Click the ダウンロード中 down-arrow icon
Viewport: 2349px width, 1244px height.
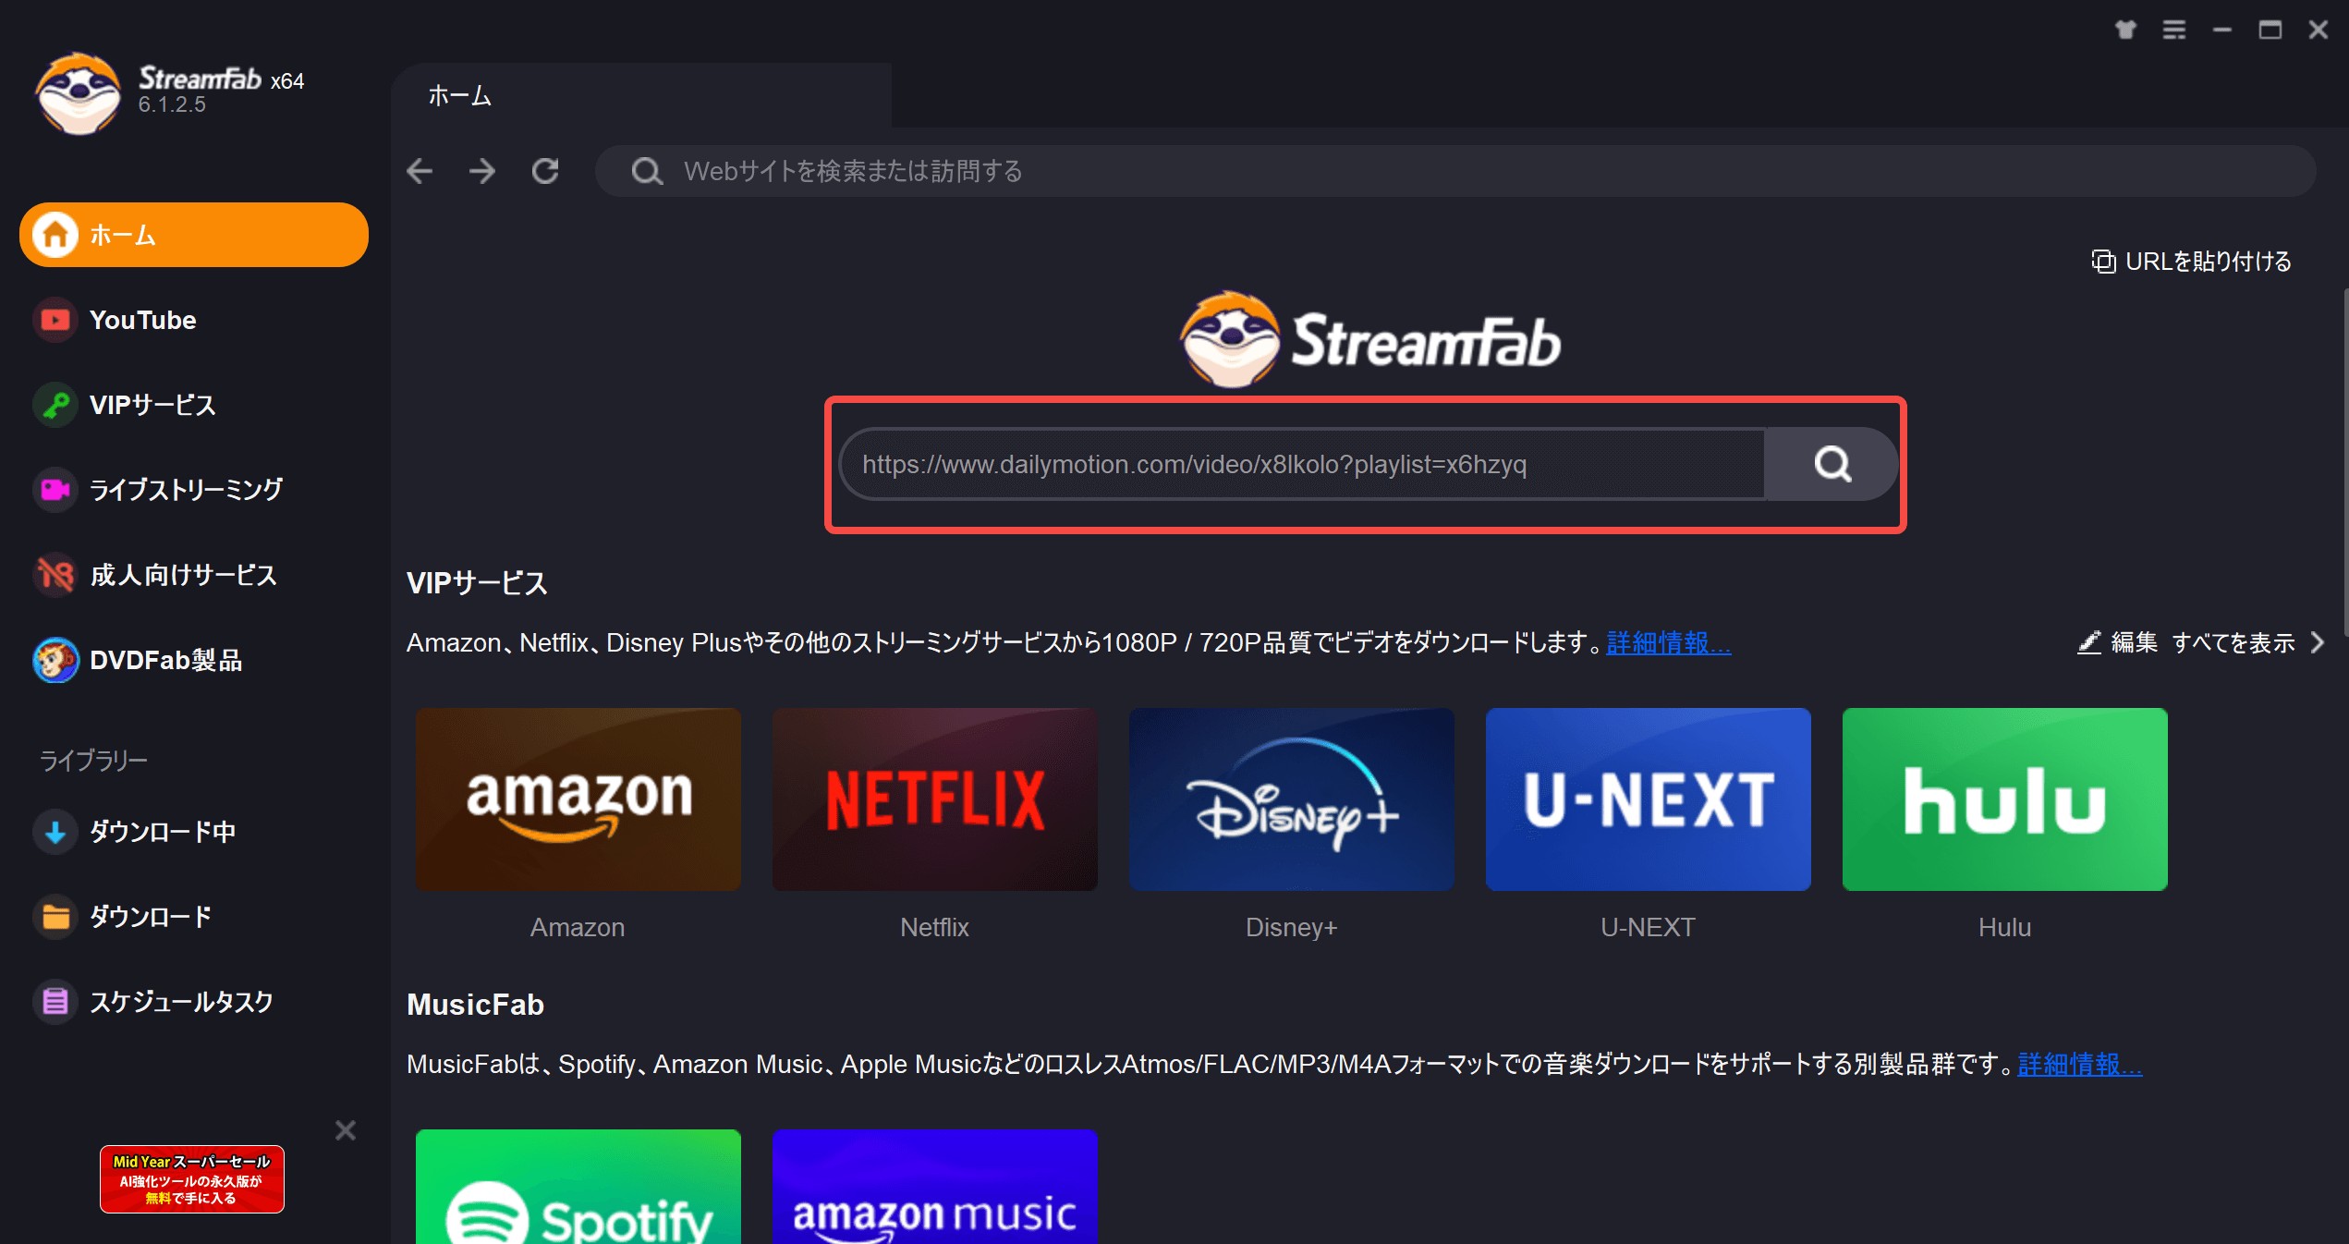[55, 832]
